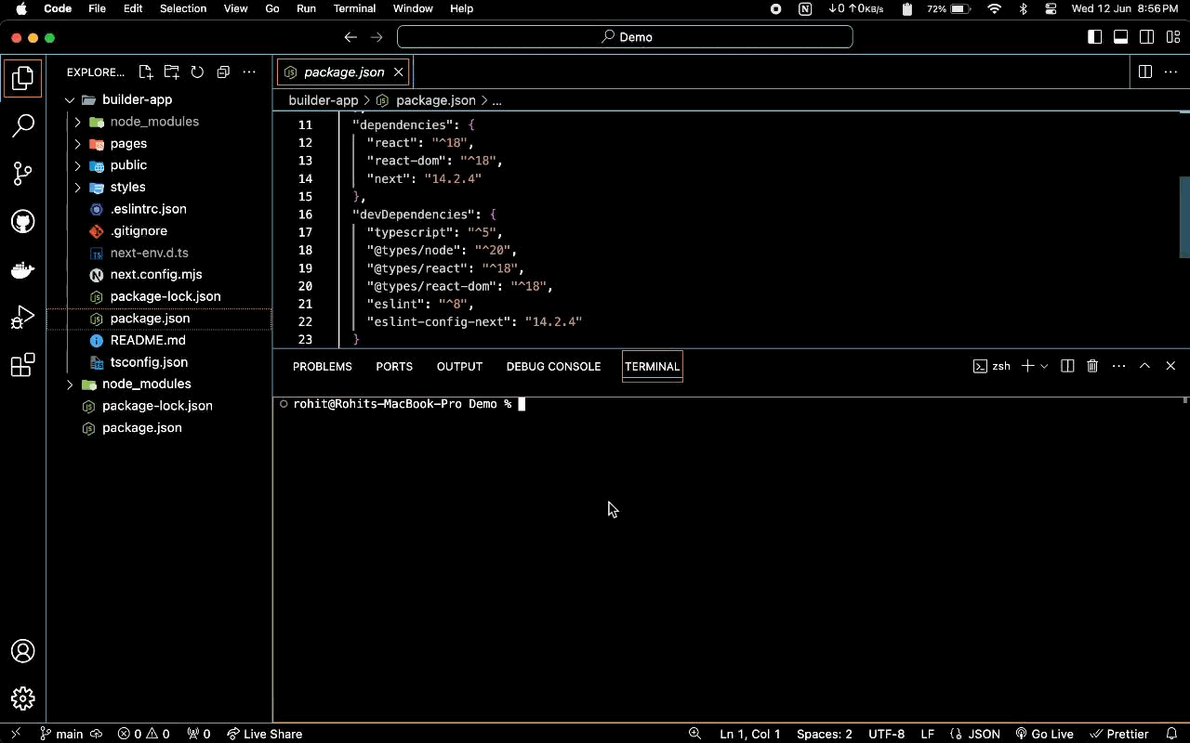Open the Manage gear icon
The width and height of the screenshot is (1190, 743).
point(23,698)
